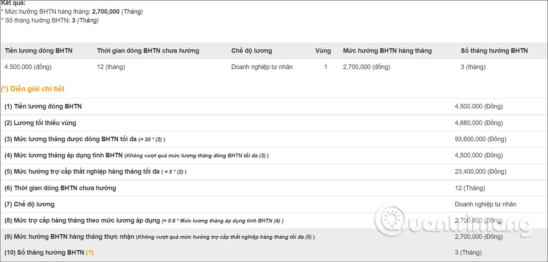This screenshot has width=548, height=262.
Task: Click the "Mức hưởng BHTN hàng tháng" column header
Action: [387, 51]
